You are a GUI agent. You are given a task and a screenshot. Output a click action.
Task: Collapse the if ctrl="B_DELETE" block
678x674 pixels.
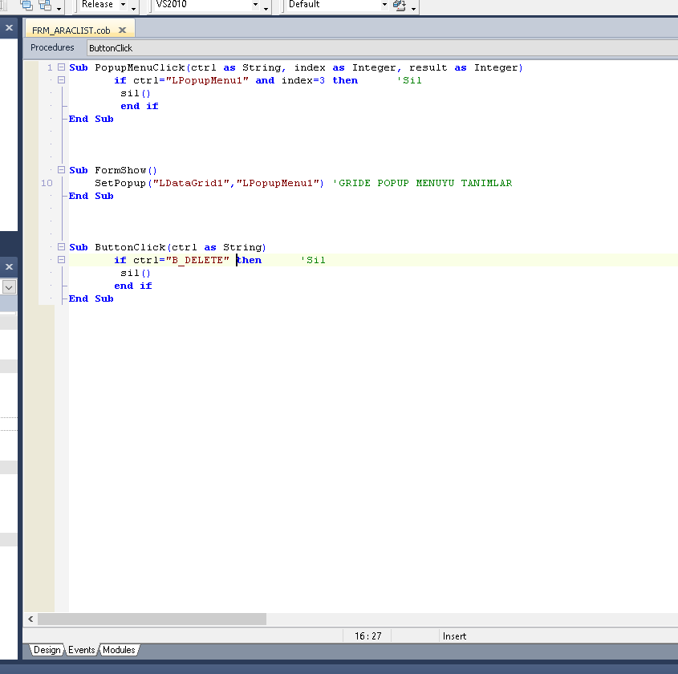61,260
